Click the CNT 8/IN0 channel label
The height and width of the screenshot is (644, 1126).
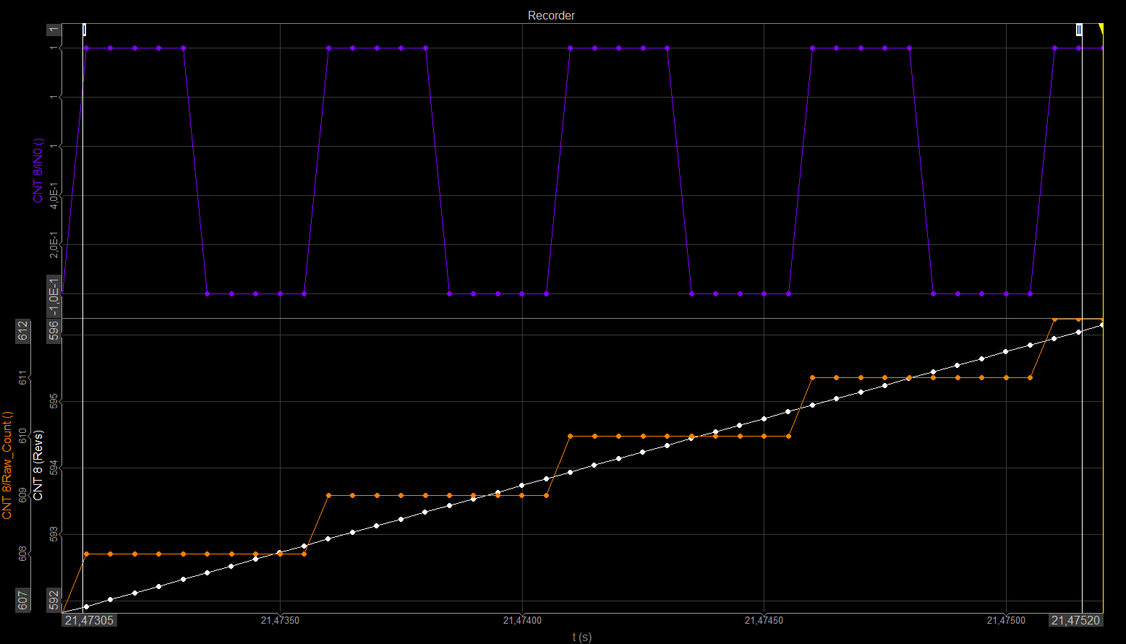pos(38,171)
